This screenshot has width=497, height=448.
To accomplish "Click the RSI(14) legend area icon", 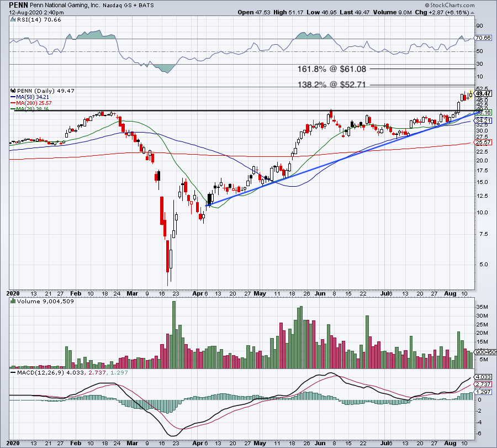I will coord(13,20).
